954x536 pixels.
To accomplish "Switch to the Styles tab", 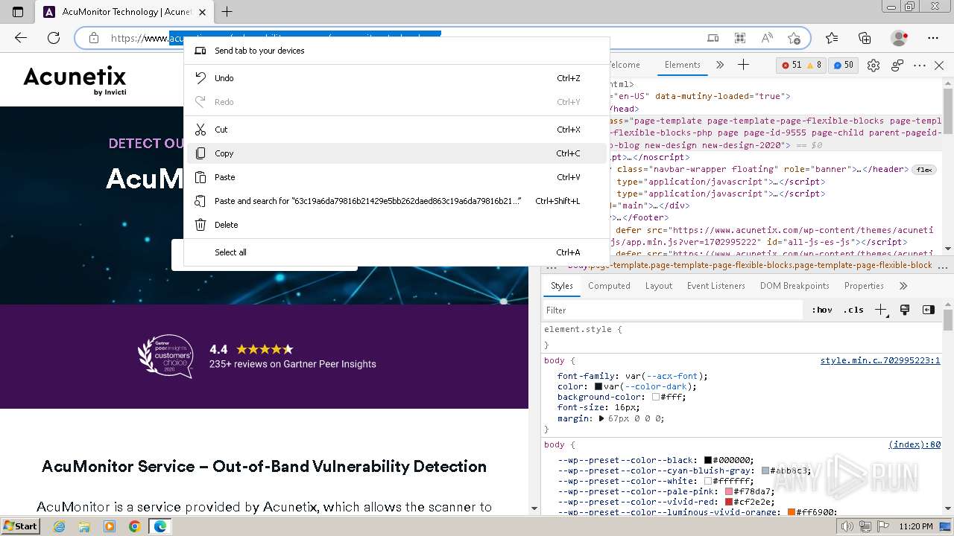I will point(562,286).
